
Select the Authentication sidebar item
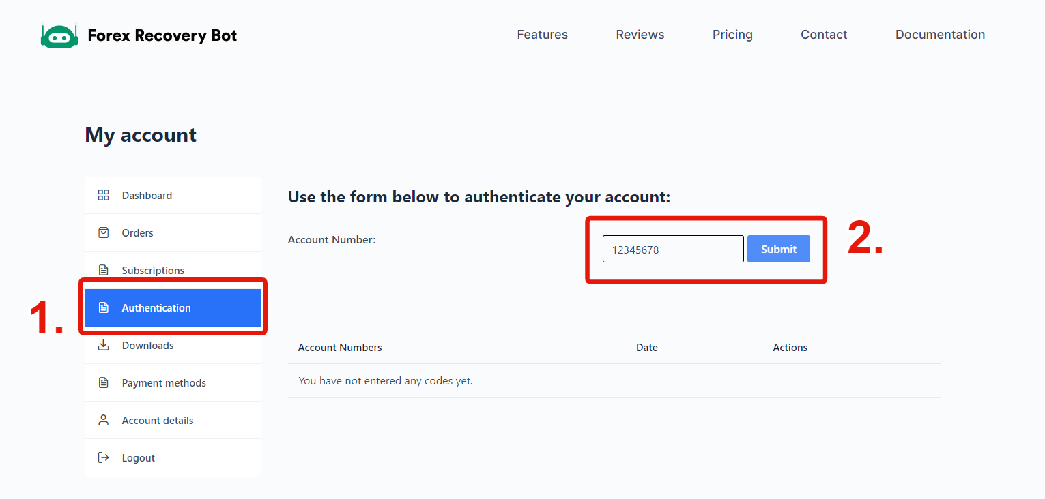(173, 307)
